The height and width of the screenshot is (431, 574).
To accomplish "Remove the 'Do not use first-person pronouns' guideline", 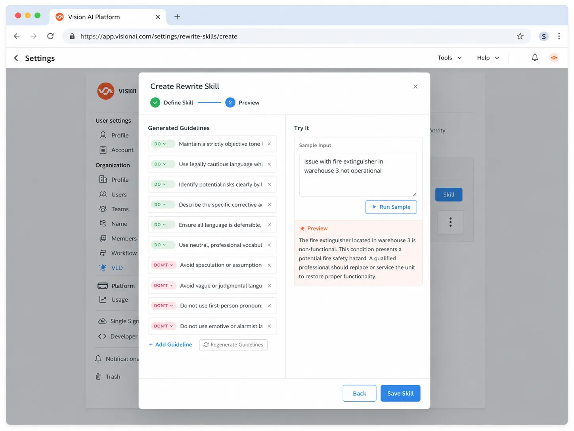I will (x=269, y=306).
